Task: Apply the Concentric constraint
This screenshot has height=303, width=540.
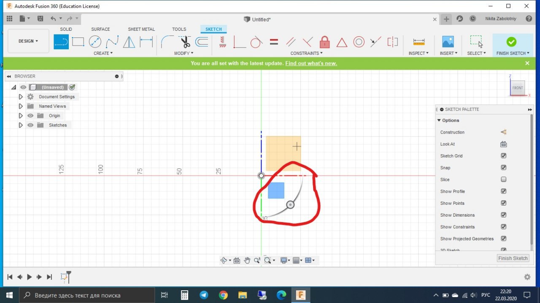Action: [359, 42]
